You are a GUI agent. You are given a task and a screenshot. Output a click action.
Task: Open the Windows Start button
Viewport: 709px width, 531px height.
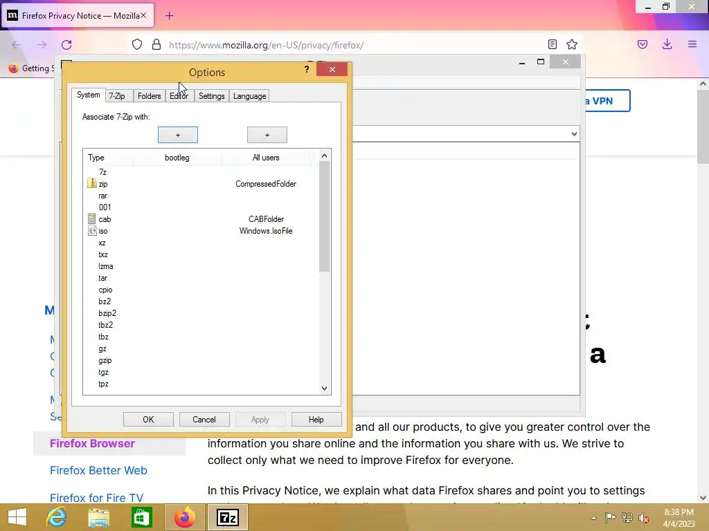(17, 517)
